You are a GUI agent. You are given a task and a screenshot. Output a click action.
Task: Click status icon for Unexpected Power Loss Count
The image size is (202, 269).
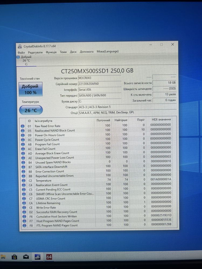point(23,158)
